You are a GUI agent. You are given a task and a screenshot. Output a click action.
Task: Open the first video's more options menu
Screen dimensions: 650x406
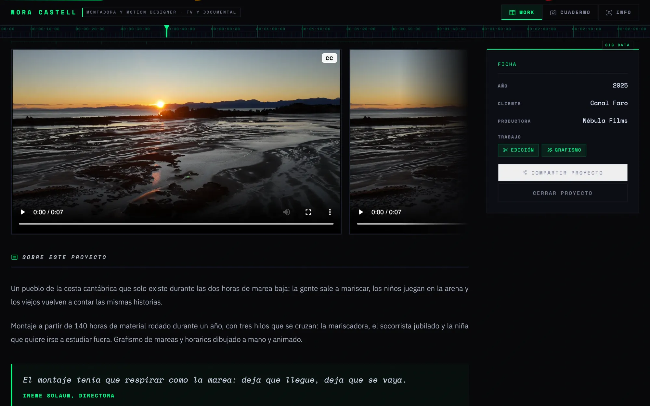pyautogui.click(x=330, y=212)
